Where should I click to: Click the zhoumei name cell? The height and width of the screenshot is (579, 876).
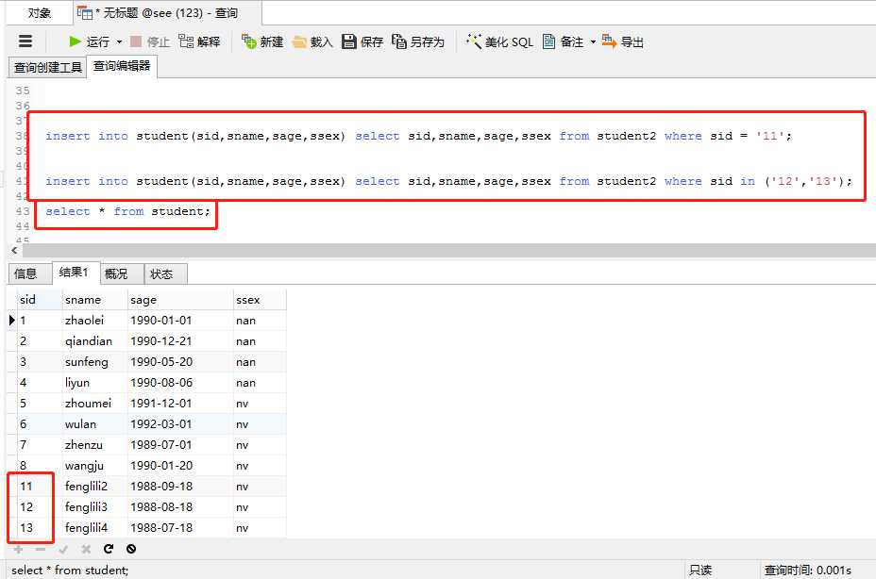click(95, 403)
